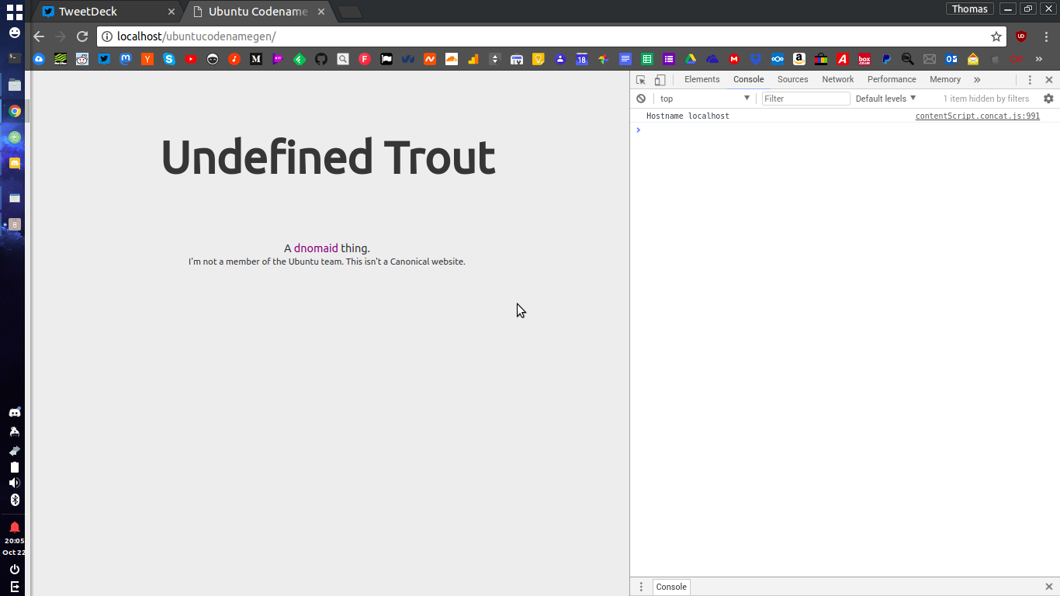Toggle DevTools inspect element mode
This screenshot has height=596, width=1060.
click(x=641, y=80)
